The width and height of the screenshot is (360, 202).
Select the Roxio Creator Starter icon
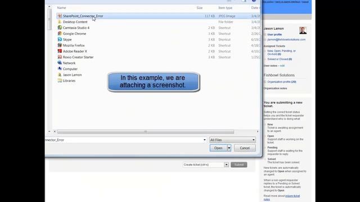(x=60, y=57)
